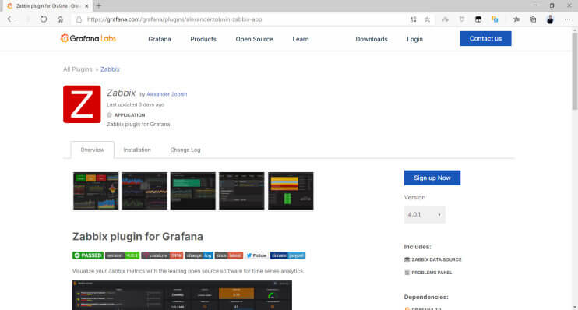Click the back arrow in browser
Image resolution: width=578 pixels, height=310 pixels.
coord(10,19)
